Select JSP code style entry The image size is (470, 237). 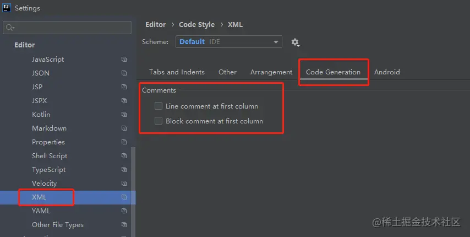pyautogui.click(x=37, y=87)
